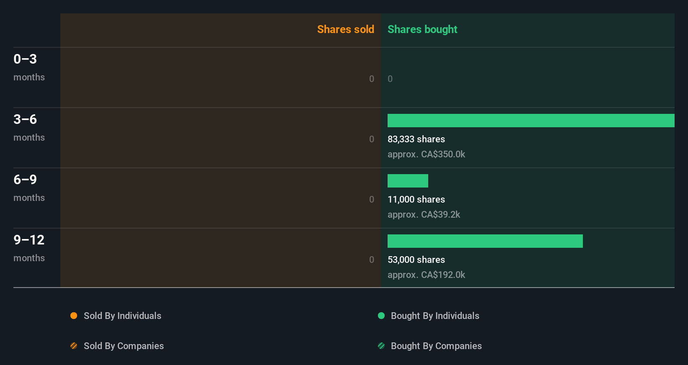Click the 9–12 months row label
This screenshot has height=365, width=688.
29,248
